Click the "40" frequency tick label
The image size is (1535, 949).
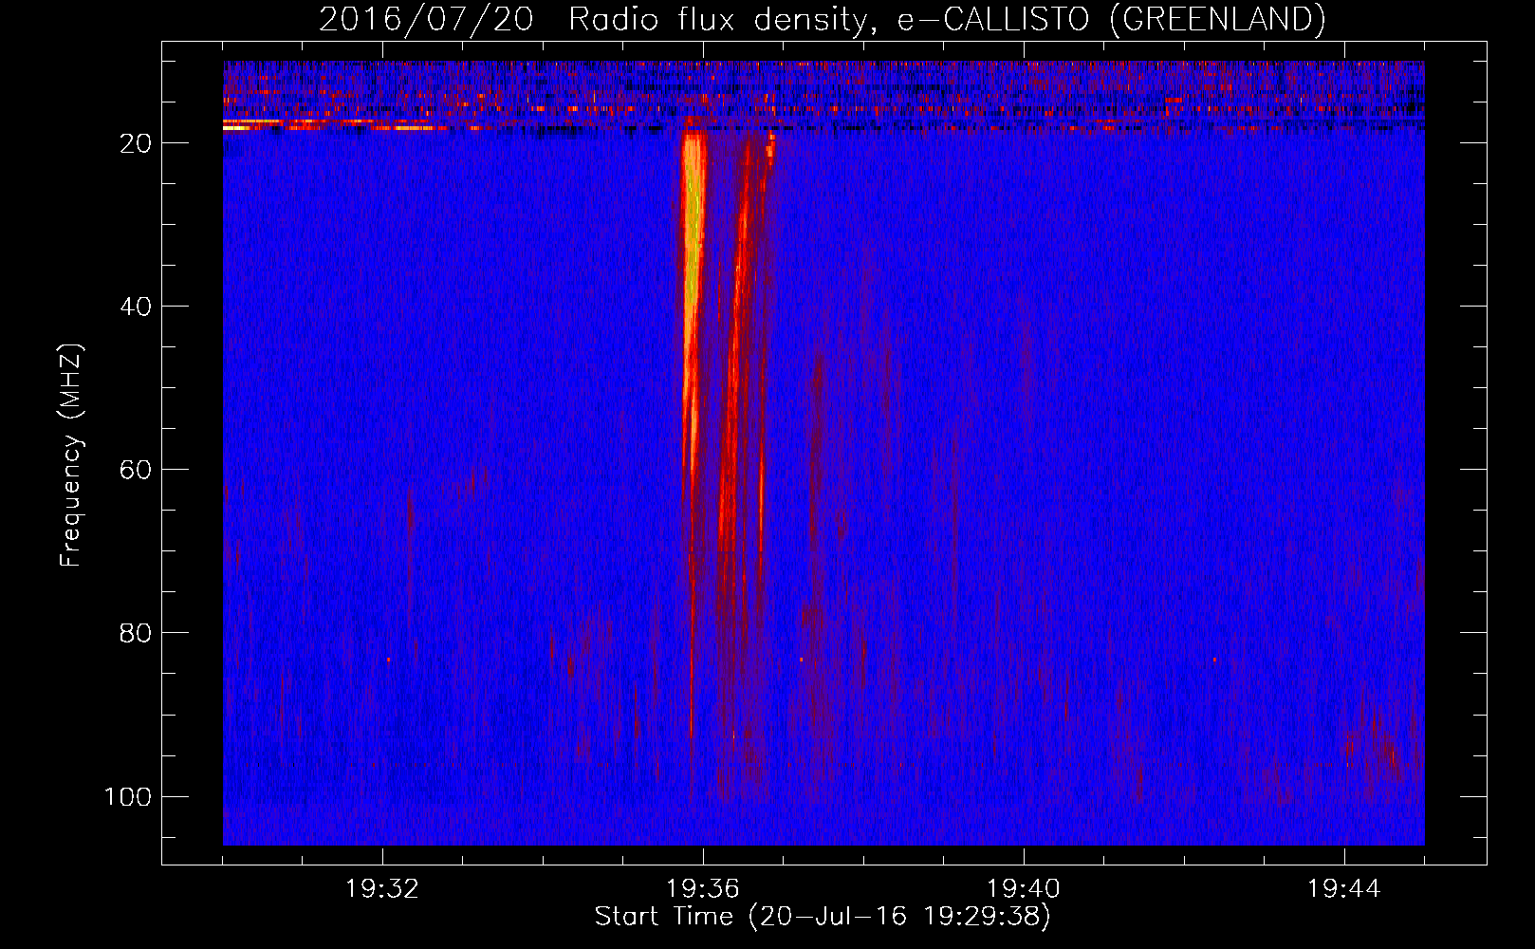point(136,307)
